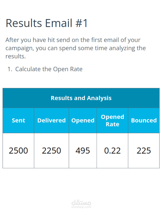
Task: Click the mostaql.com watermark logo
Action: click(81, 202)
